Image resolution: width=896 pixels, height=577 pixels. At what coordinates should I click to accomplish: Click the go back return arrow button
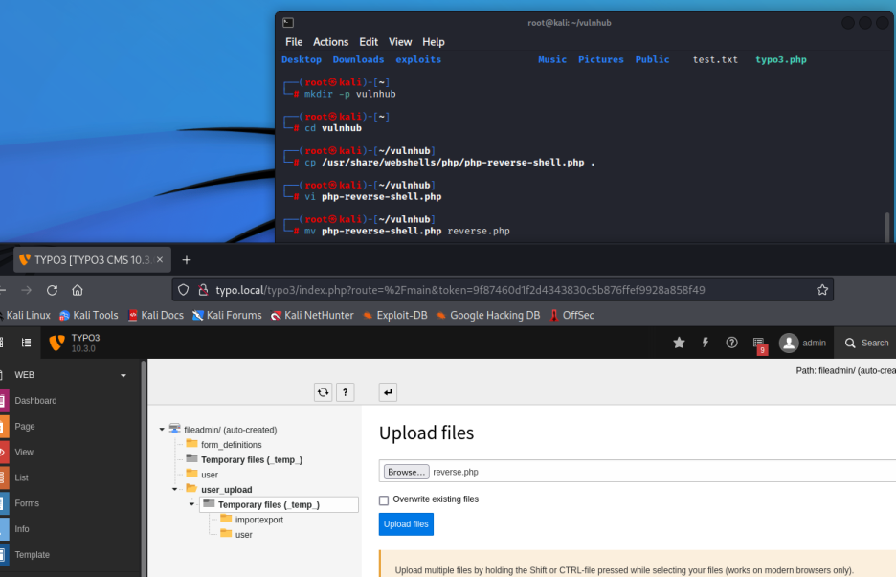tap(388, 392)
